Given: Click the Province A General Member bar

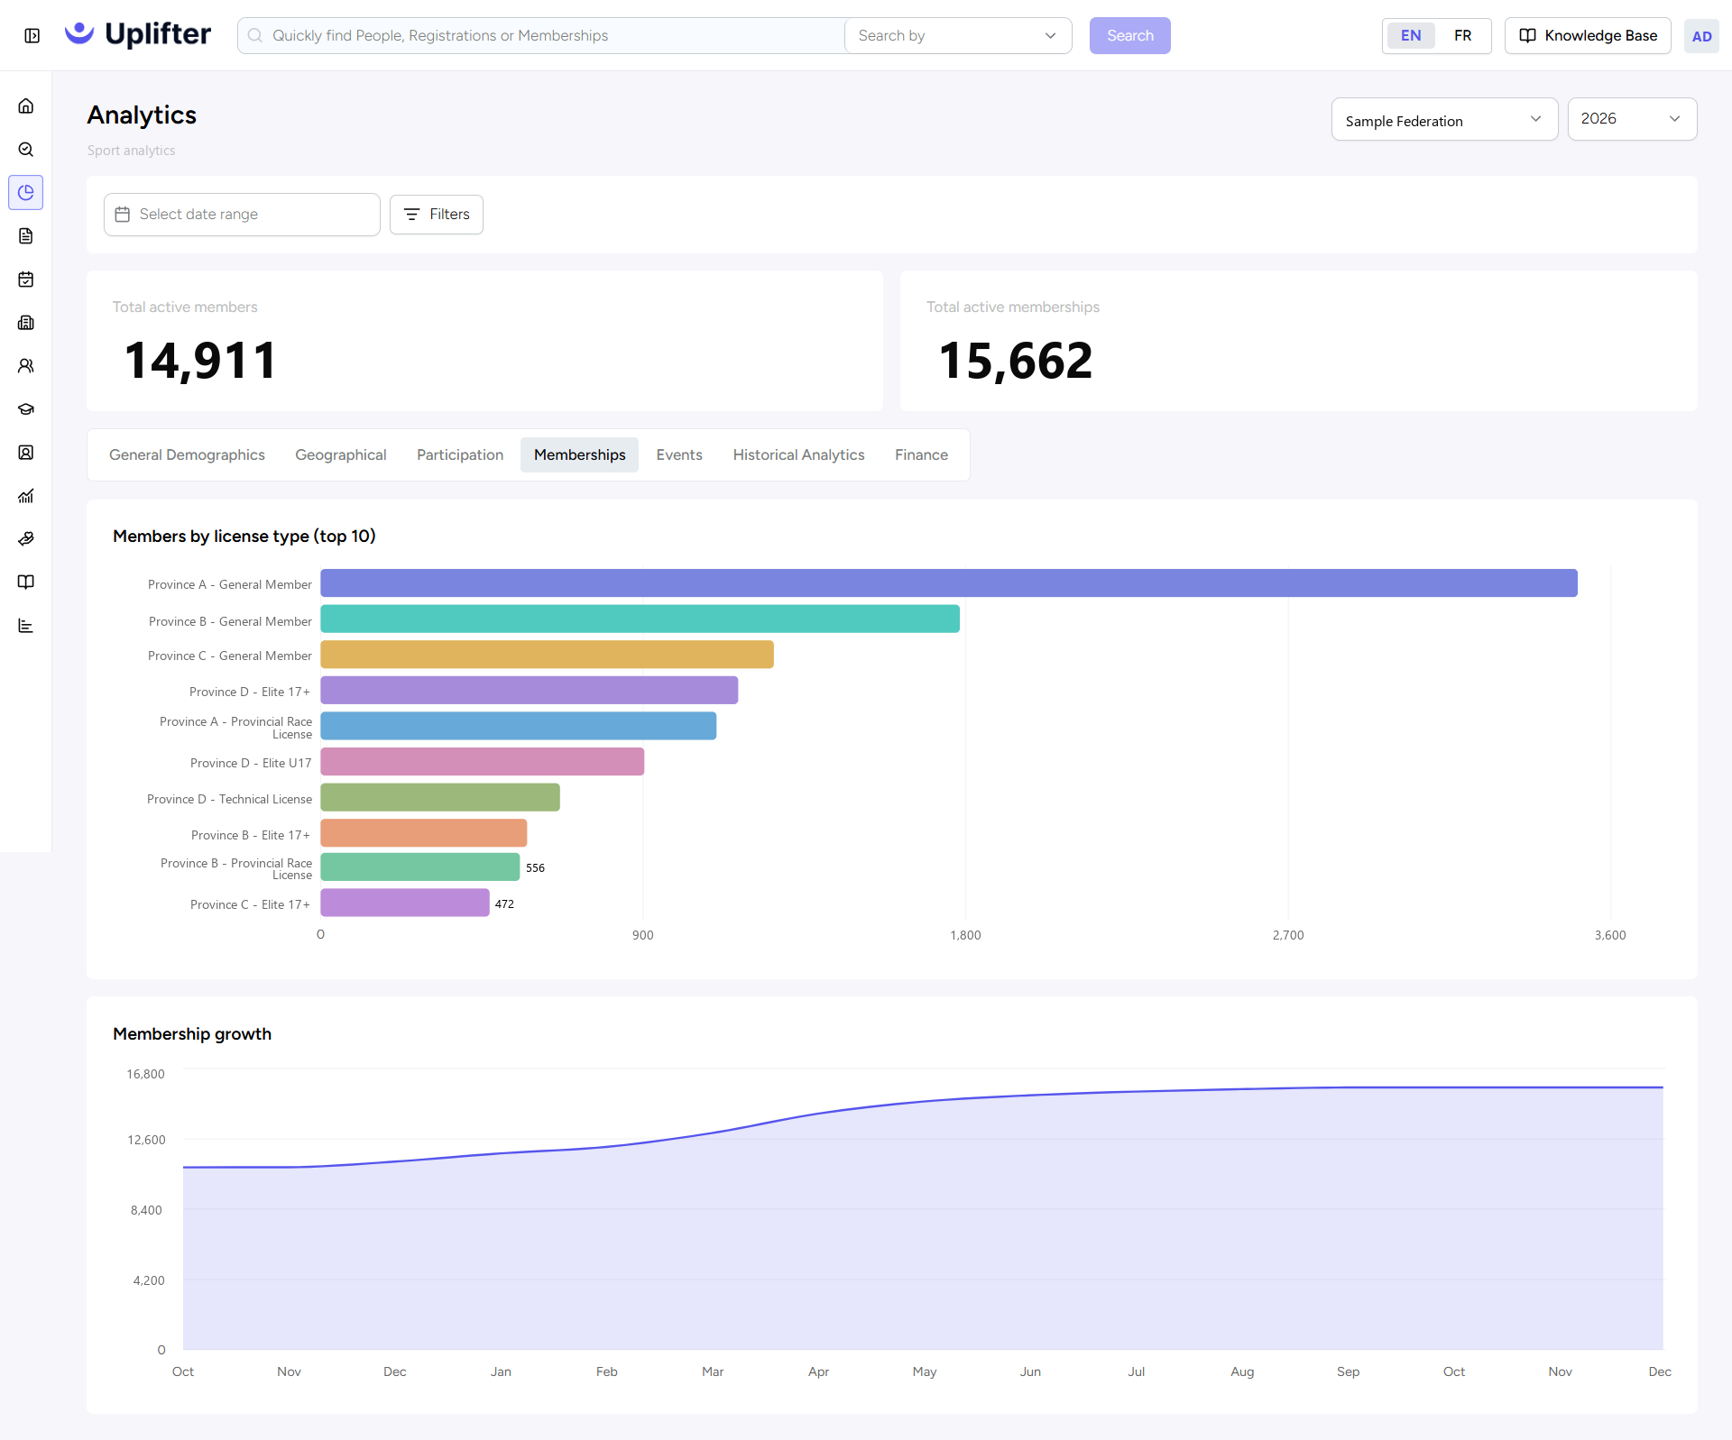Looking at the screenshot, I should tap(949, 583).
